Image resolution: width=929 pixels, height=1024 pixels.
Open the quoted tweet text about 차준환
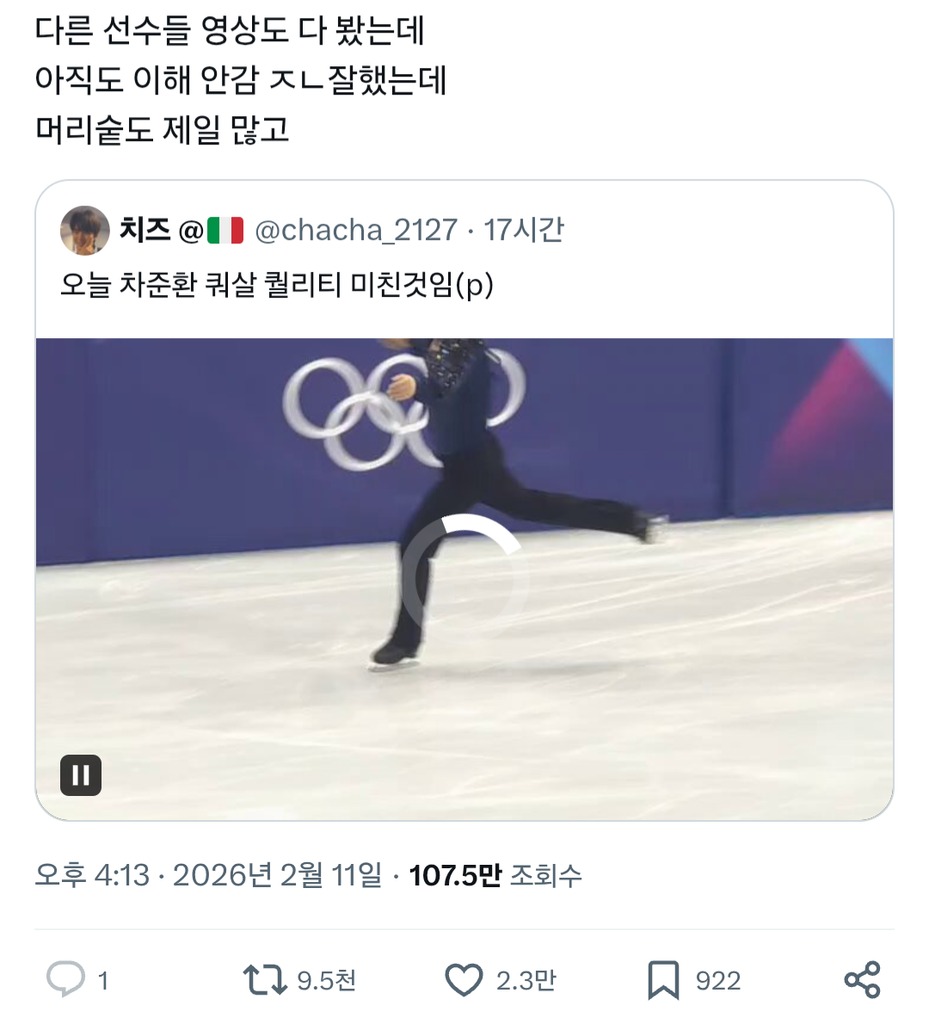(x=276, y=285)
